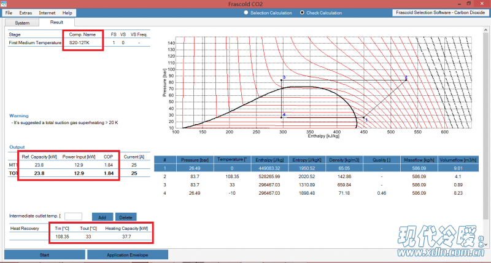Switch to the Result tab
The image size is (491, 263).
pos(56,22)
